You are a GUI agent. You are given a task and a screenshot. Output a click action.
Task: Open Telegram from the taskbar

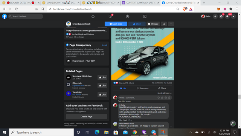(x=153, y=132)
